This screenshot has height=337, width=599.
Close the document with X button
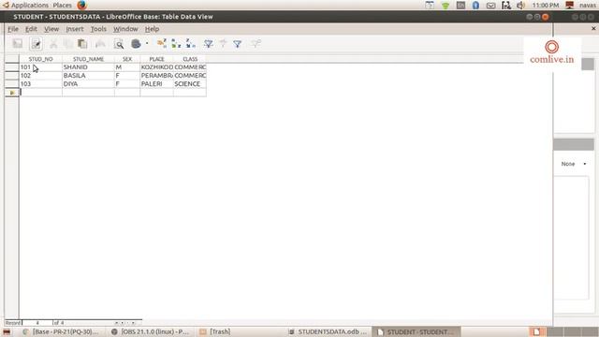593,28
